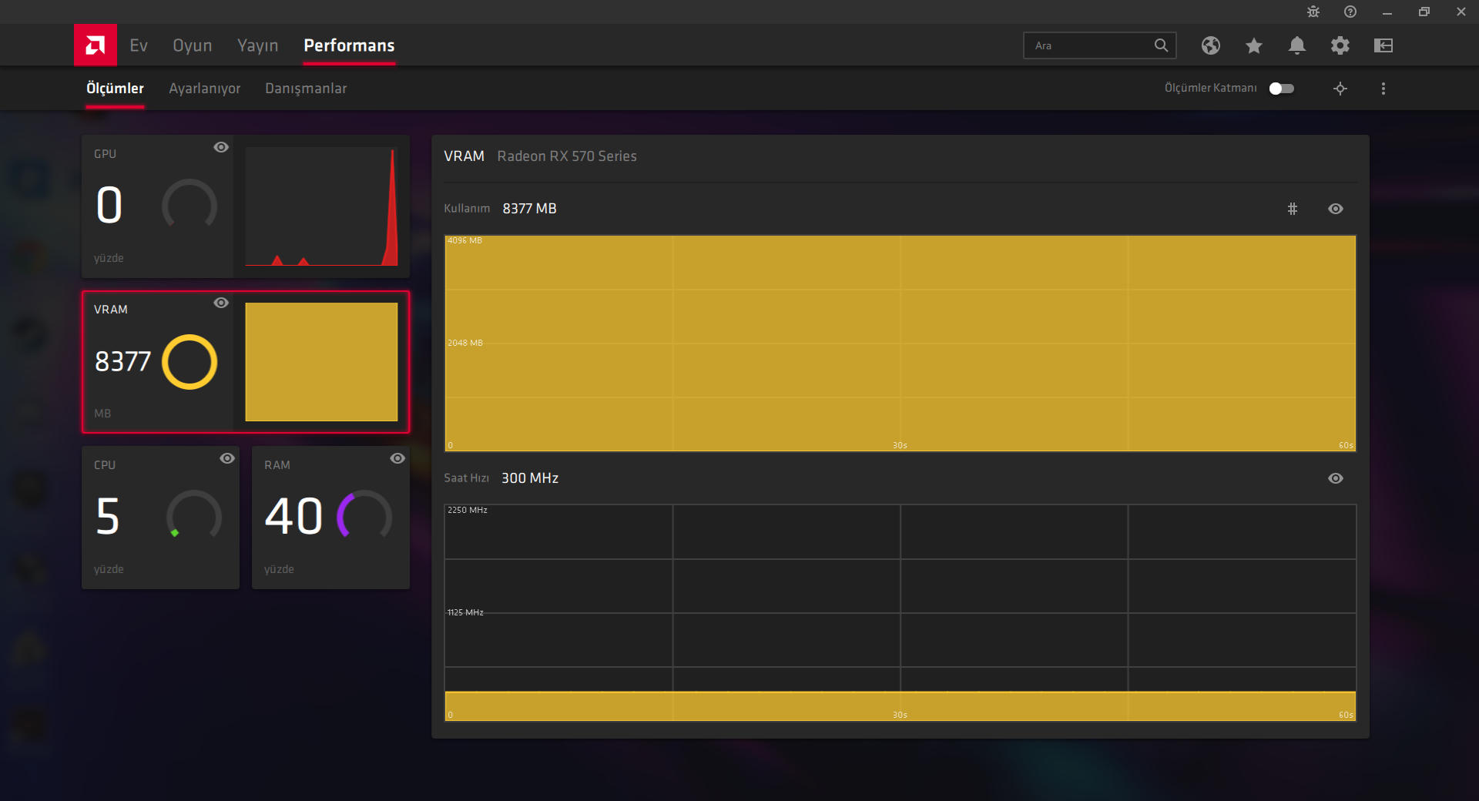The width and height of the screenshot is (1479, 801).
Task: Click the AMD logo icon
Action: point(95,45)
